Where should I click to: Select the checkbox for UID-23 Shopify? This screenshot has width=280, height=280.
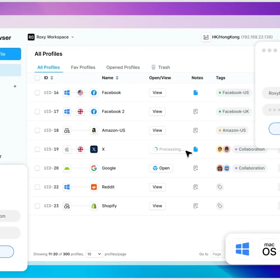tap(37, 206)
